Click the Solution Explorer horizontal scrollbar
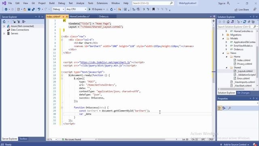 point(232,89)
